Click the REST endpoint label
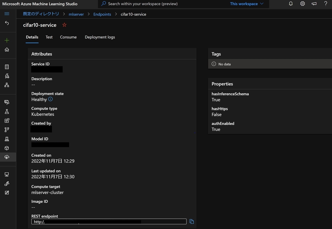This screenshot has height=229, width=332. tap(45, 216)
